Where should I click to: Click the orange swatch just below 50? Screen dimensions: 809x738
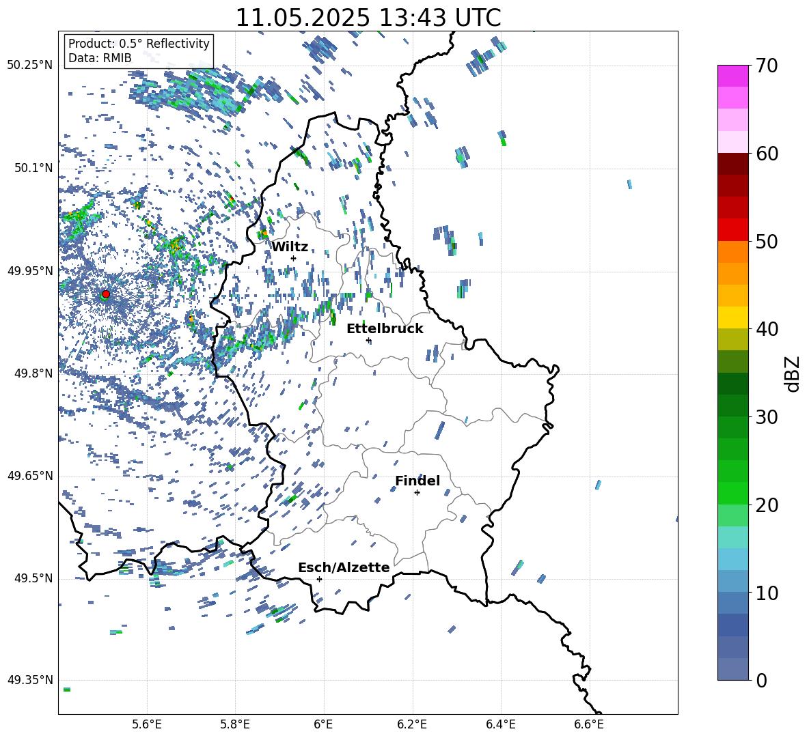point(732,252)
